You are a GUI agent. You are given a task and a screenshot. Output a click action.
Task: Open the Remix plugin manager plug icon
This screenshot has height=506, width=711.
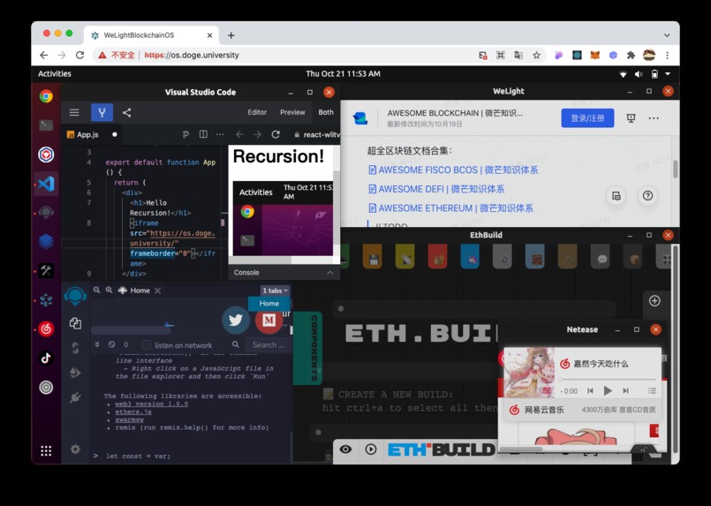[75, 397]
